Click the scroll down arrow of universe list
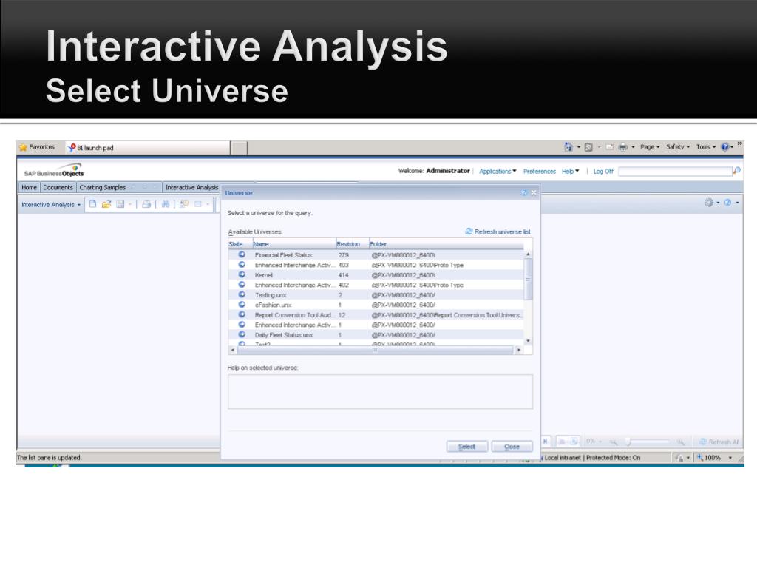The height and width of the screenshot is (568, 757). click(x=528, y=341)
